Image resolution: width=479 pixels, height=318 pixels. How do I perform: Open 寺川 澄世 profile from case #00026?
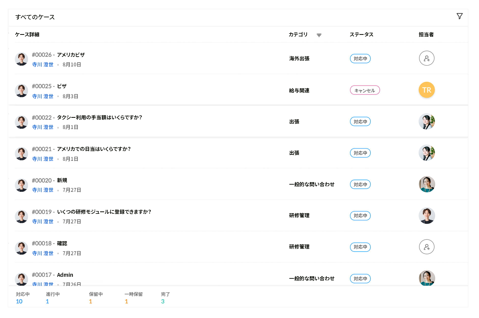42,64
